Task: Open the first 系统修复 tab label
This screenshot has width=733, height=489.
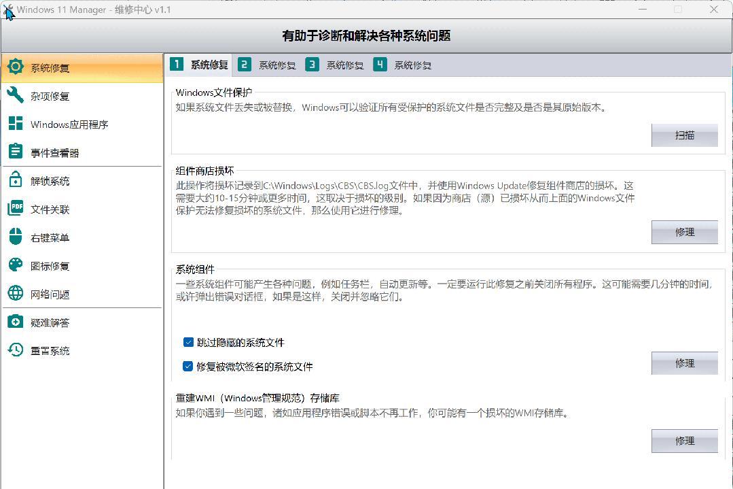Action: 209,65
